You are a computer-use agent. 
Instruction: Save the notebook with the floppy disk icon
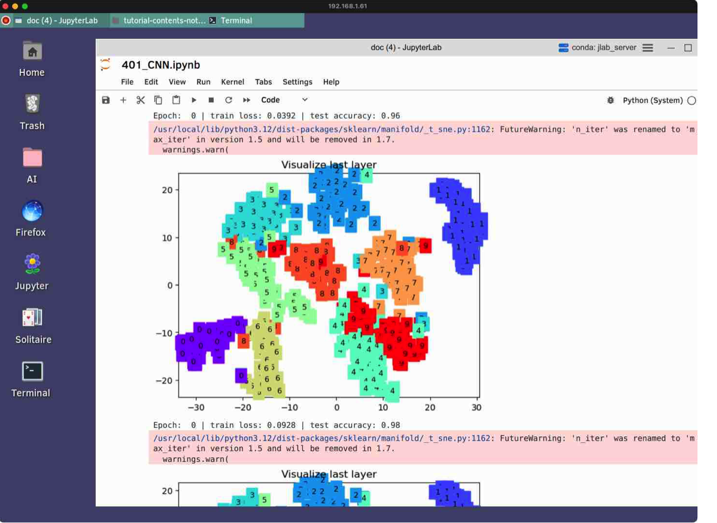[x=106, y=100]
